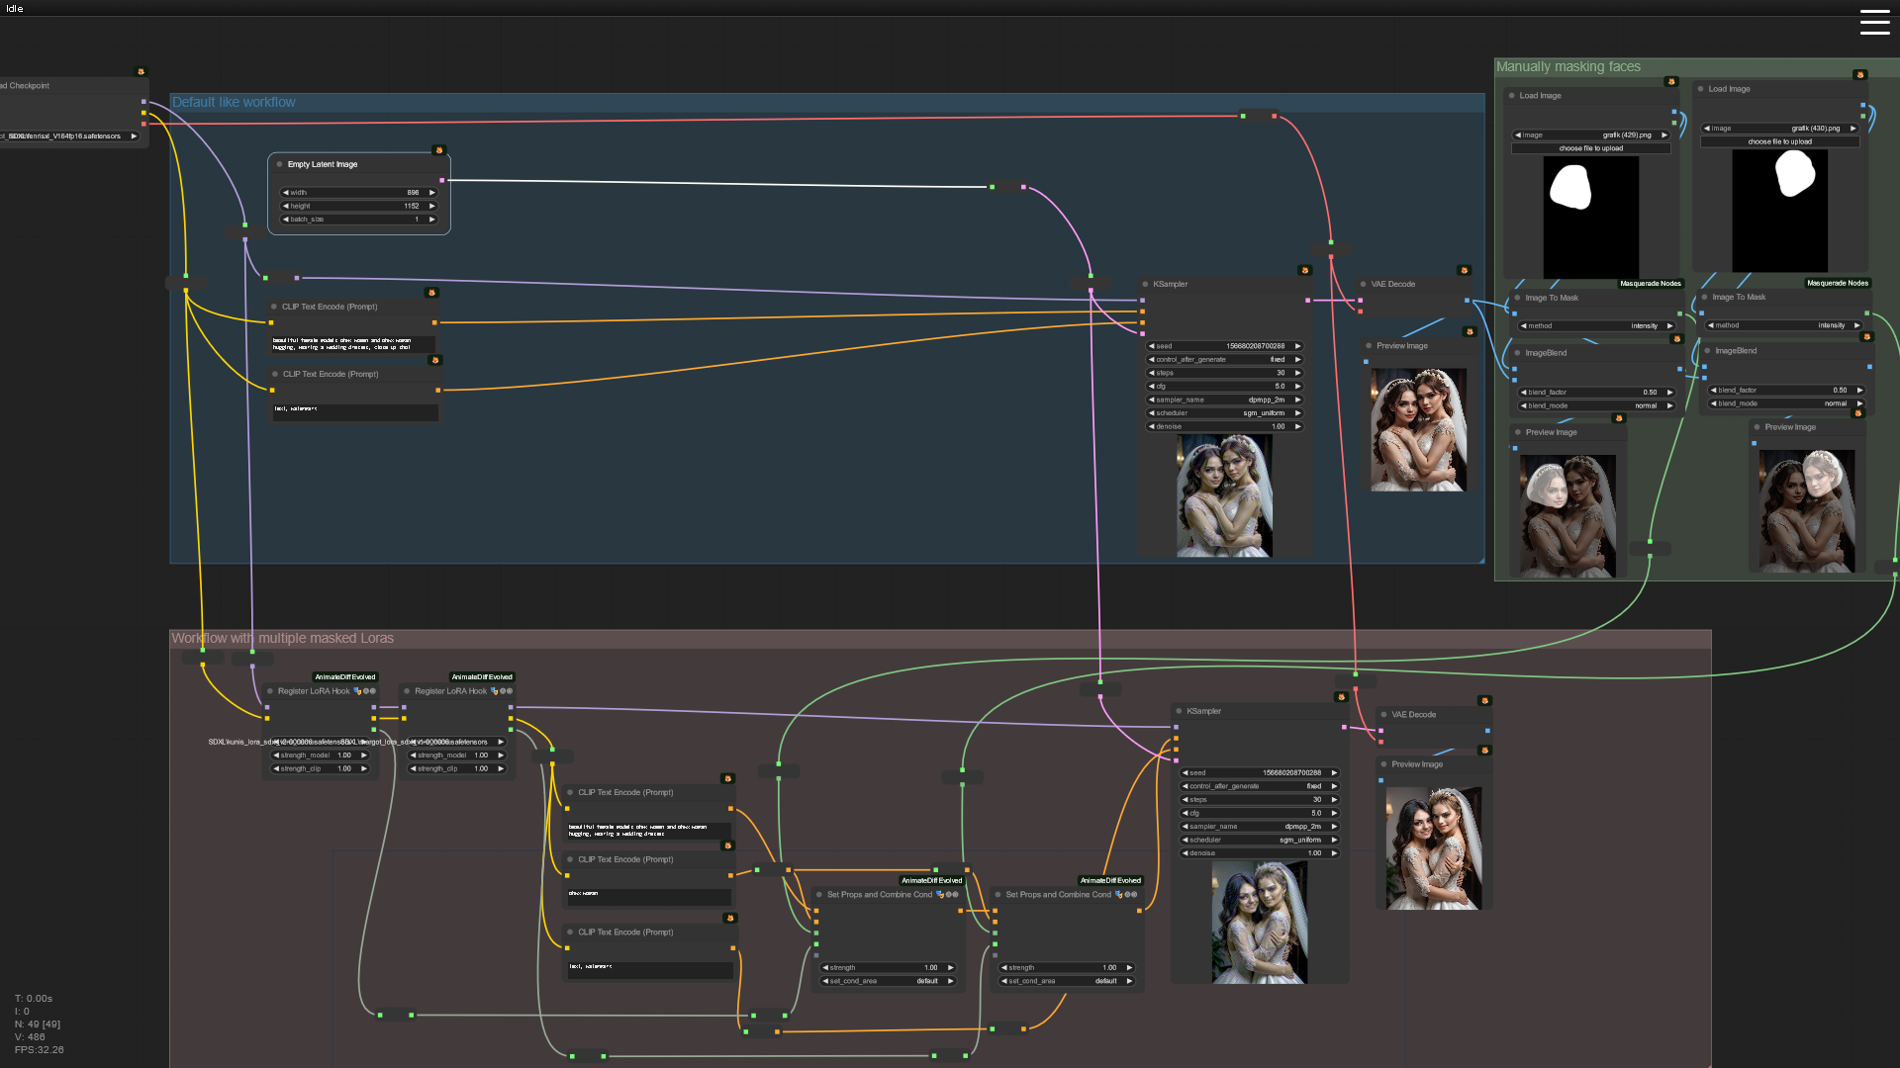Click mask icon on right Set Props and Combine Cond
This screenshot has height=1068, width=1900.
(1118, 894)
